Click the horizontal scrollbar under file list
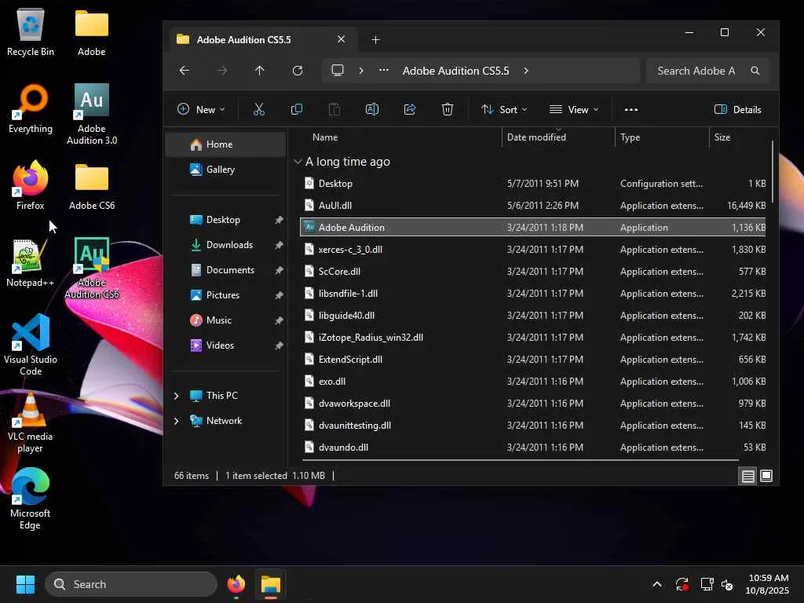This screenshot has height=603, width=804. [x=521, y=460]
